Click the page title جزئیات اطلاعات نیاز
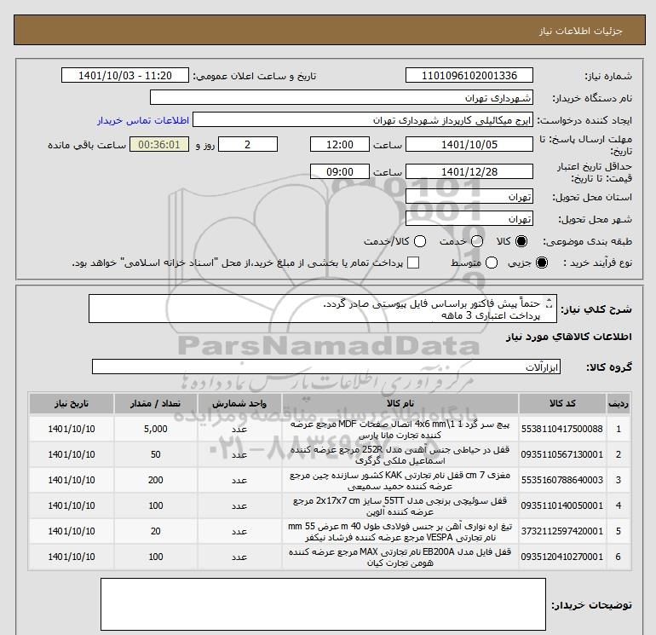This screenshot has height=635, width=656. pyautogui.click(x=581, y=31)
